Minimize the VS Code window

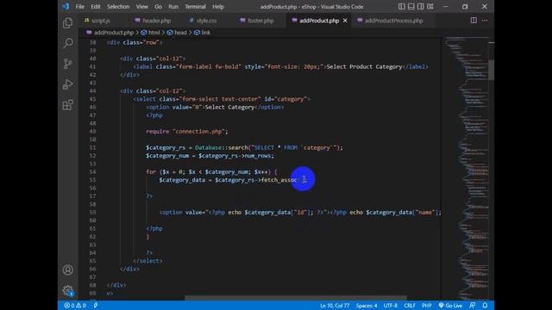pyautogui.click(x=446, y=6)
